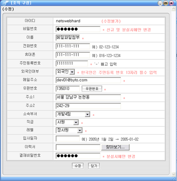Click the 이력서 file path field
Viewport: 177px width, 181px height.
(x=78, y=147)
